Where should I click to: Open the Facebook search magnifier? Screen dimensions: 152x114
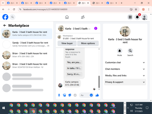click(12, 17)
